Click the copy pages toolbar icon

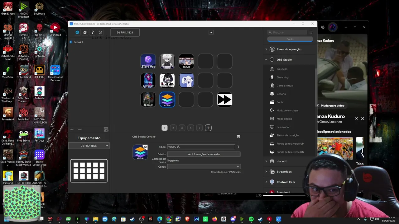click(x=85, y=32)
